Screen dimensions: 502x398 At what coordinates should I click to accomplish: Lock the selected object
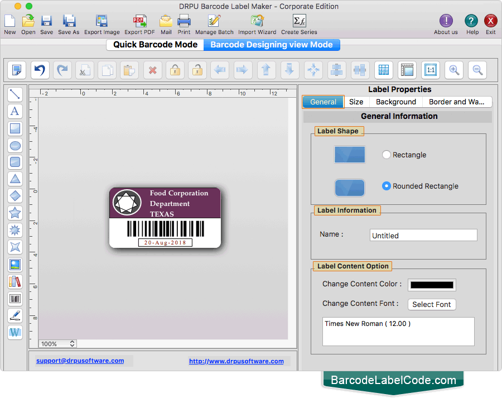175,70
